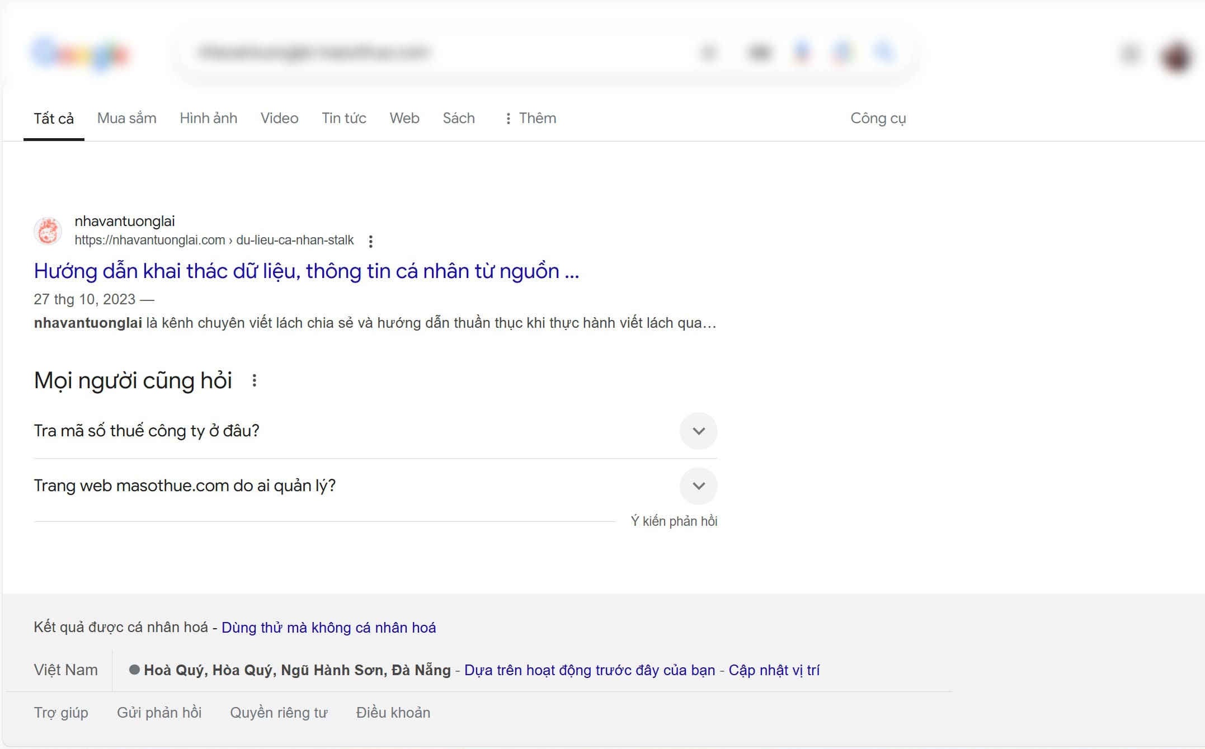This screenshot has height=749, width=1205.
Task: Open the account profile avatar
Action: pyautogui.click(x=1176, y=56)
